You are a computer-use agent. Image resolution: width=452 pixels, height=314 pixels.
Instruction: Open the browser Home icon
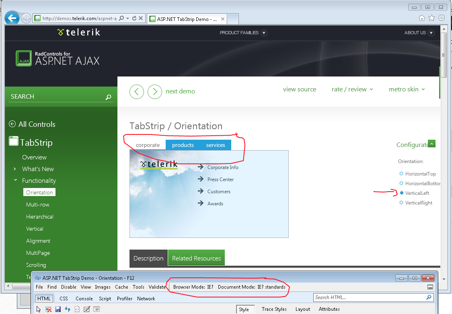pyautogui.click(x=422, y=18)
